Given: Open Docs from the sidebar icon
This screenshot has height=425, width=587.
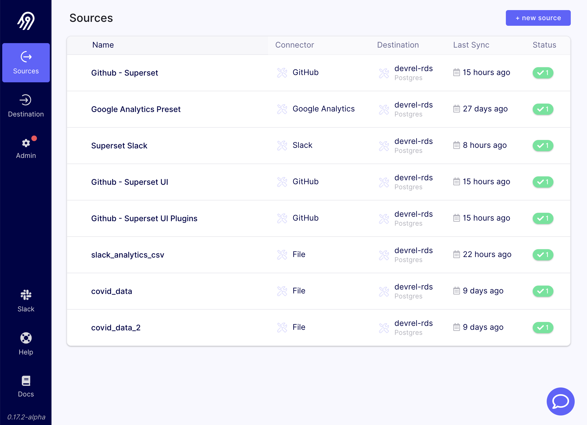Looking at the screenshot, I should [x=26, y=380].
